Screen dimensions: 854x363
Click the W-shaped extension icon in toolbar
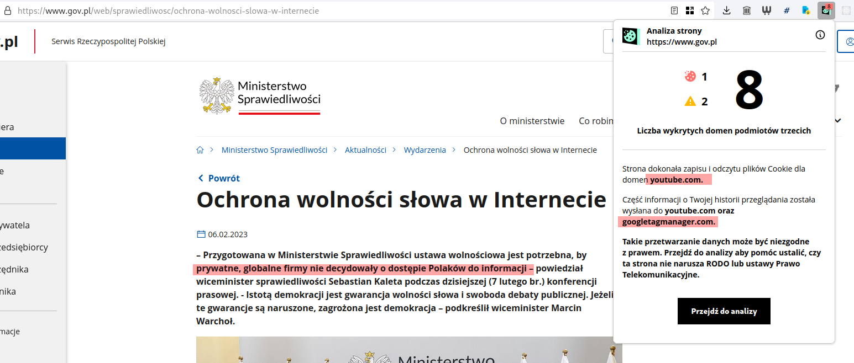point(767,10)
